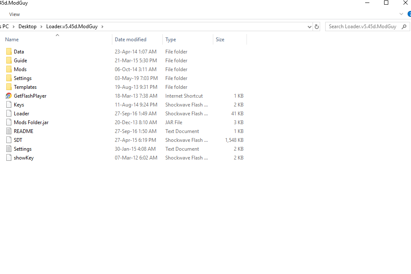Click in the Search Loader.v5.45d.ModGuy field
Viewport: 411px width, 274px height.
362,27
